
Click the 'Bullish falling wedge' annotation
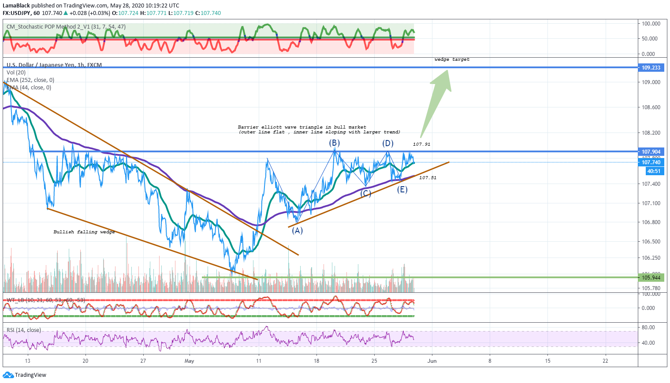coord(84,232)
